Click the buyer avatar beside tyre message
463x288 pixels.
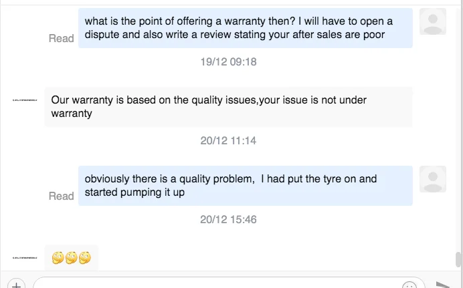(x=432, y=179)
